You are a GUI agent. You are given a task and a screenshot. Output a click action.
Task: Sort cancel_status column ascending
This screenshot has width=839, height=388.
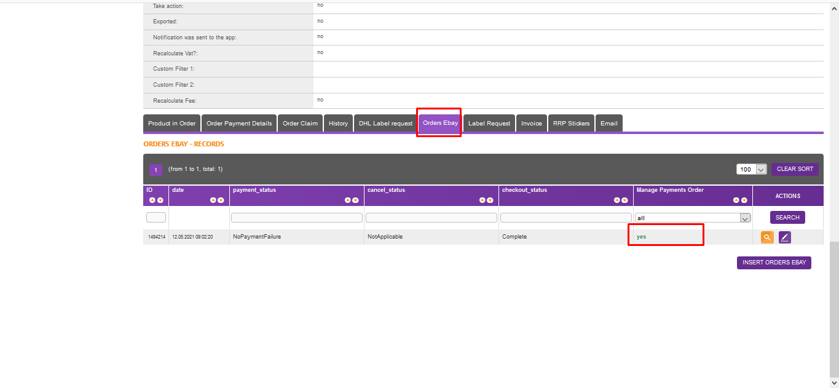click(x=483, y=200)
